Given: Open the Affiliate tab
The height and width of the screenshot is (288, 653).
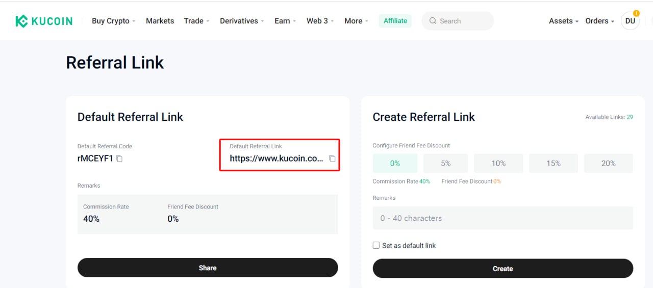Looking at the screenshot, I should click(x=395, y=21).
